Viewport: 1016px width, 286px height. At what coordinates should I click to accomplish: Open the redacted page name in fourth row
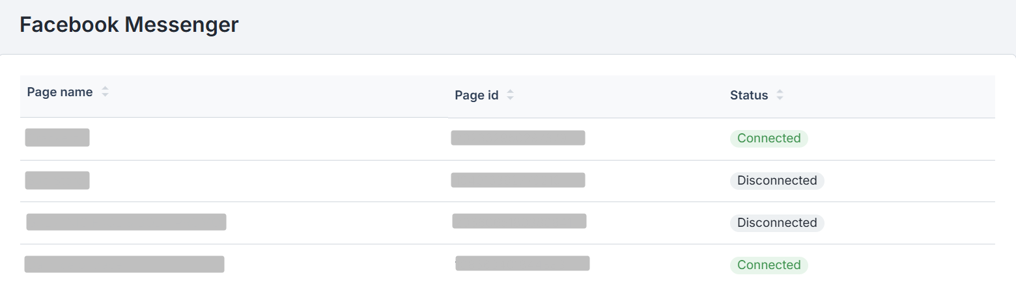(x=124, y=264)
